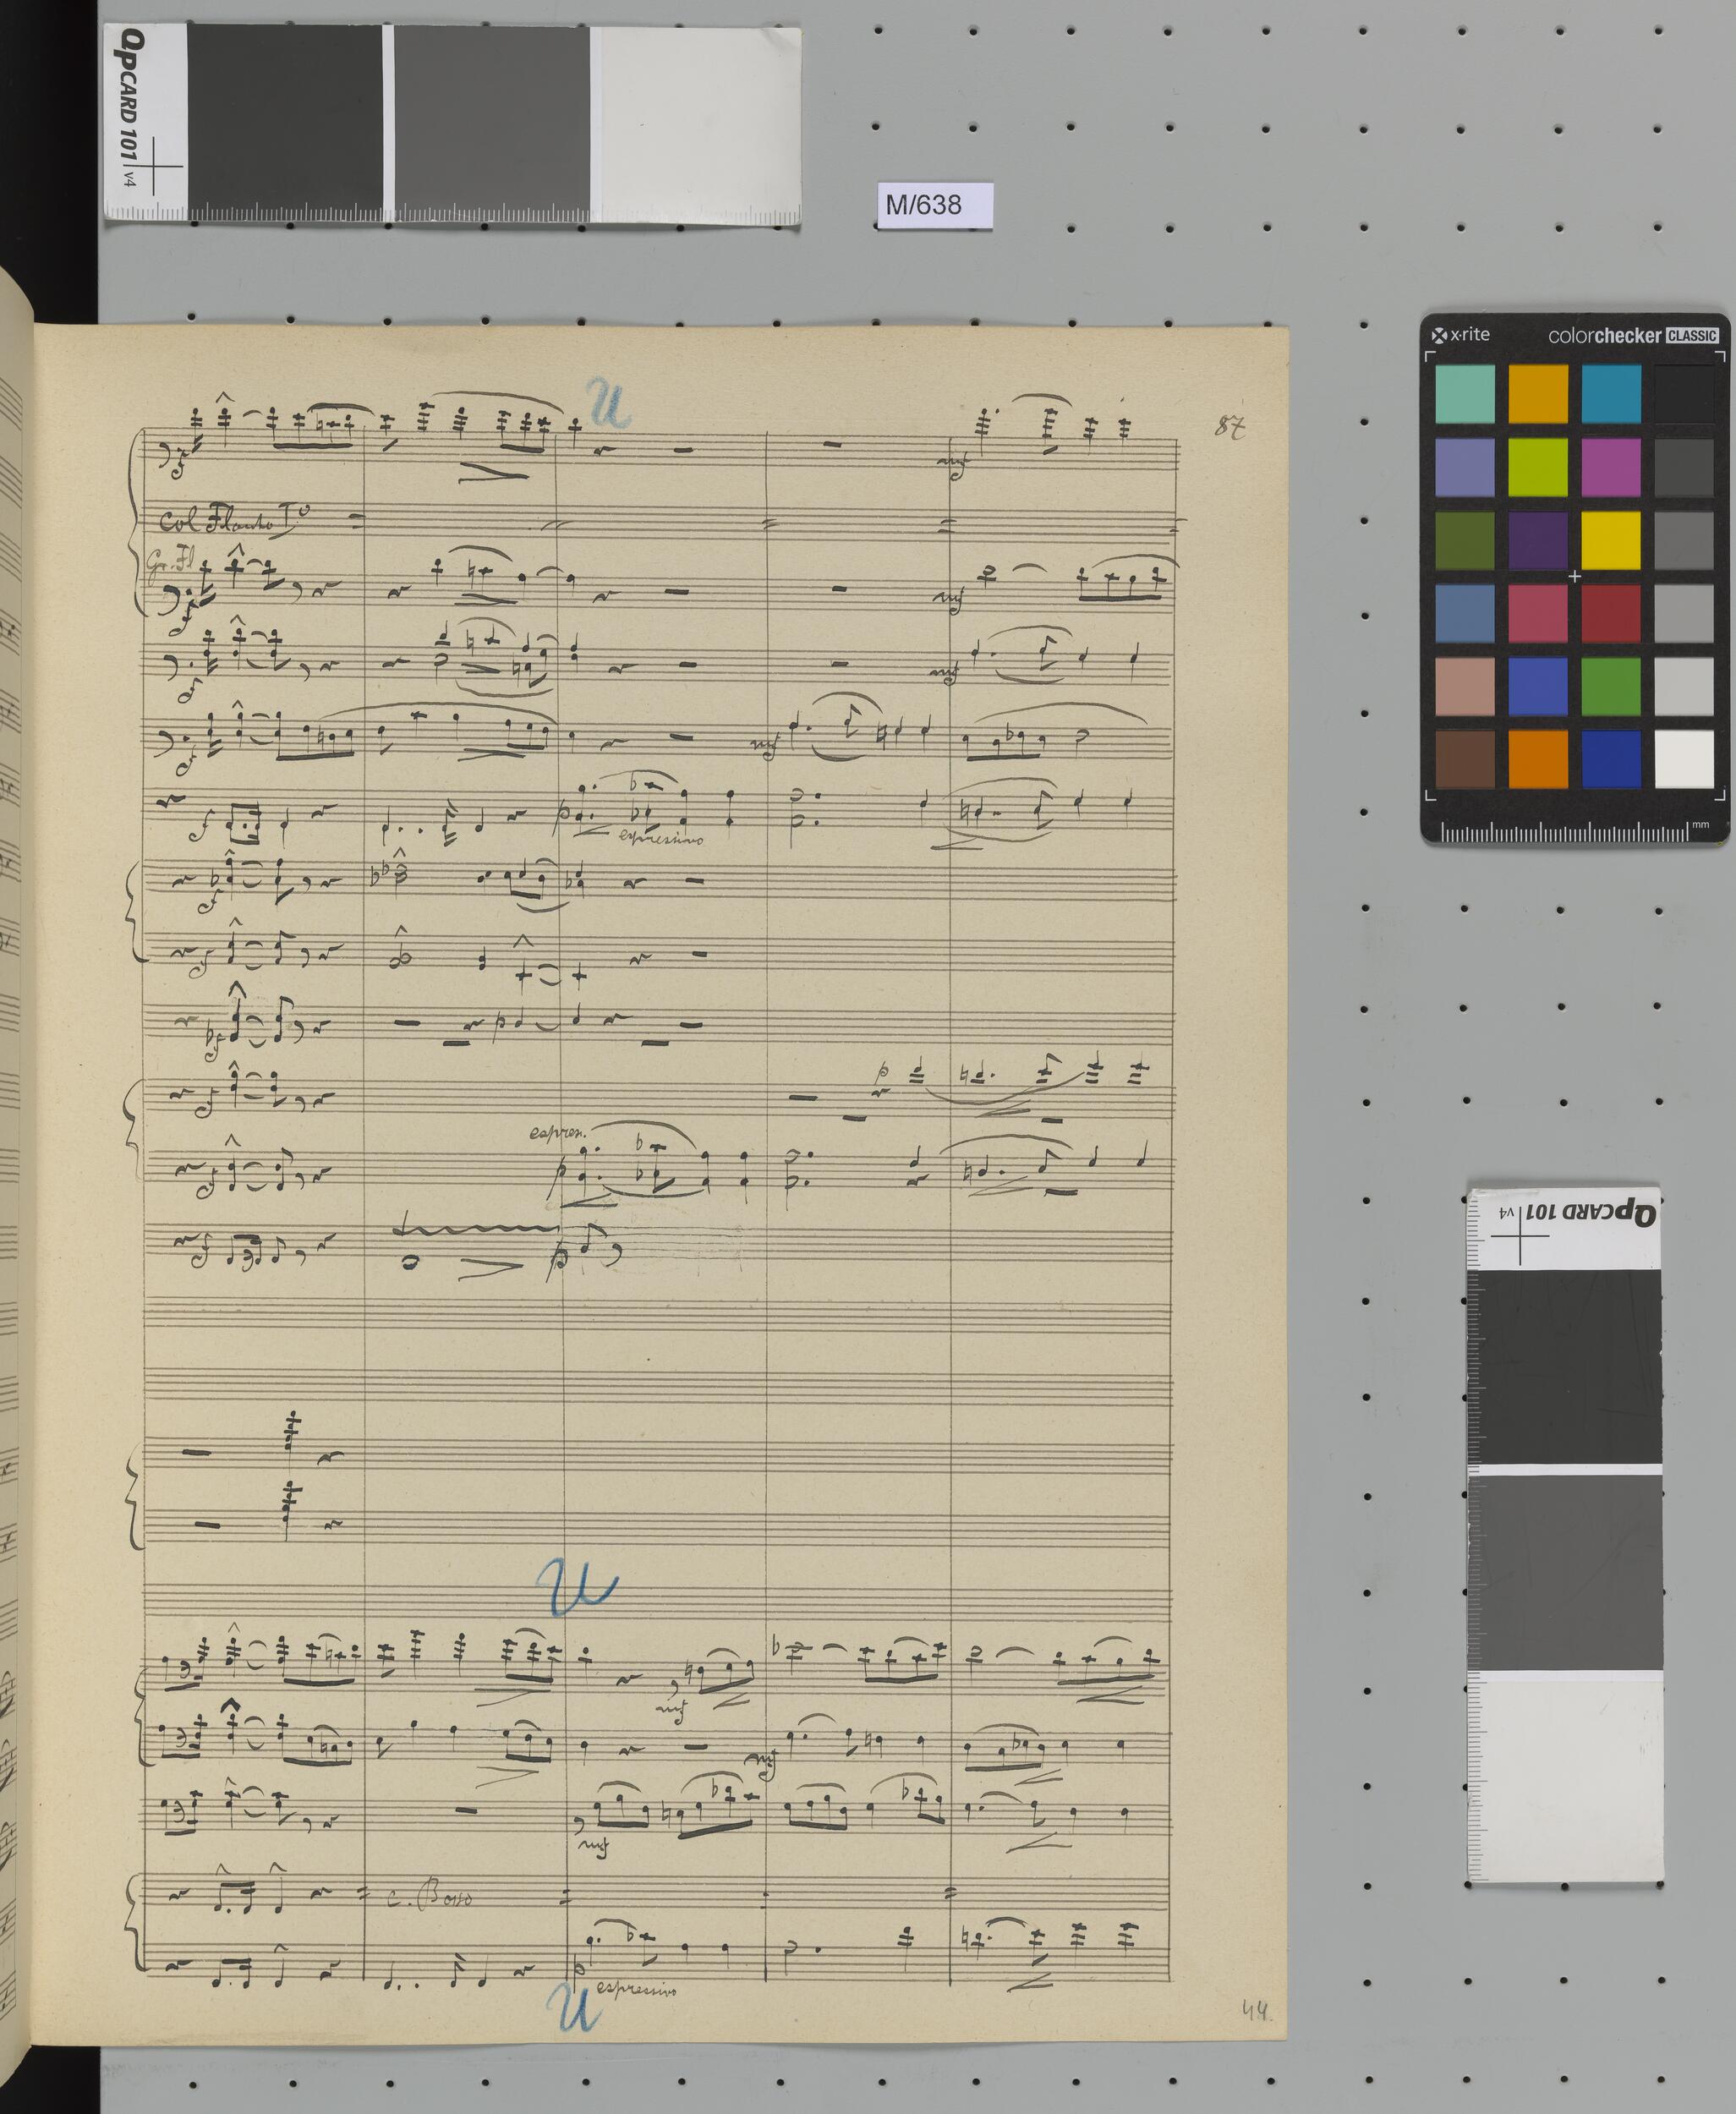Viewport: 1736px width, 2114px height.
Task: Click the crosshair on the top OpCard 101
Action: 153,165
